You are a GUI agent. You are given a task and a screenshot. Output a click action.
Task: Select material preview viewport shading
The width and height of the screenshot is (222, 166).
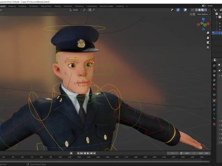[x=203, y=10]
